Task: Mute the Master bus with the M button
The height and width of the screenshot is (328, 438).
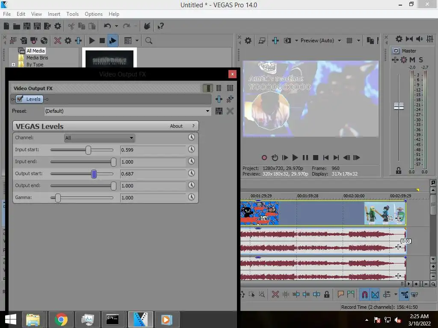Action: point(412,60)
